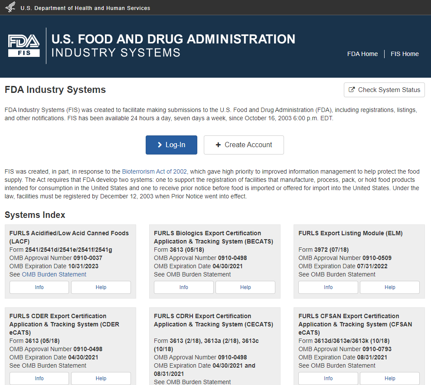Click Help for Export Listing Module
431x385 pixels.
390,287
